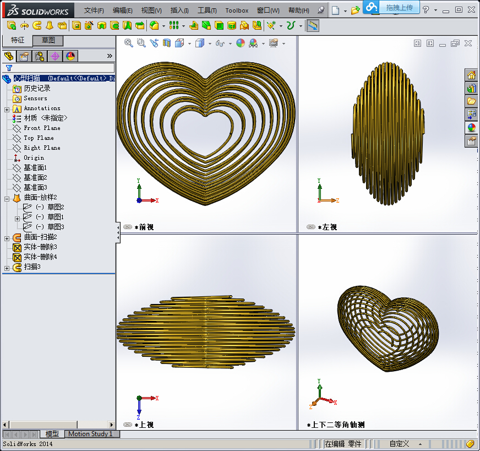Toggle view link icon next to *左视

pos(311,227)
